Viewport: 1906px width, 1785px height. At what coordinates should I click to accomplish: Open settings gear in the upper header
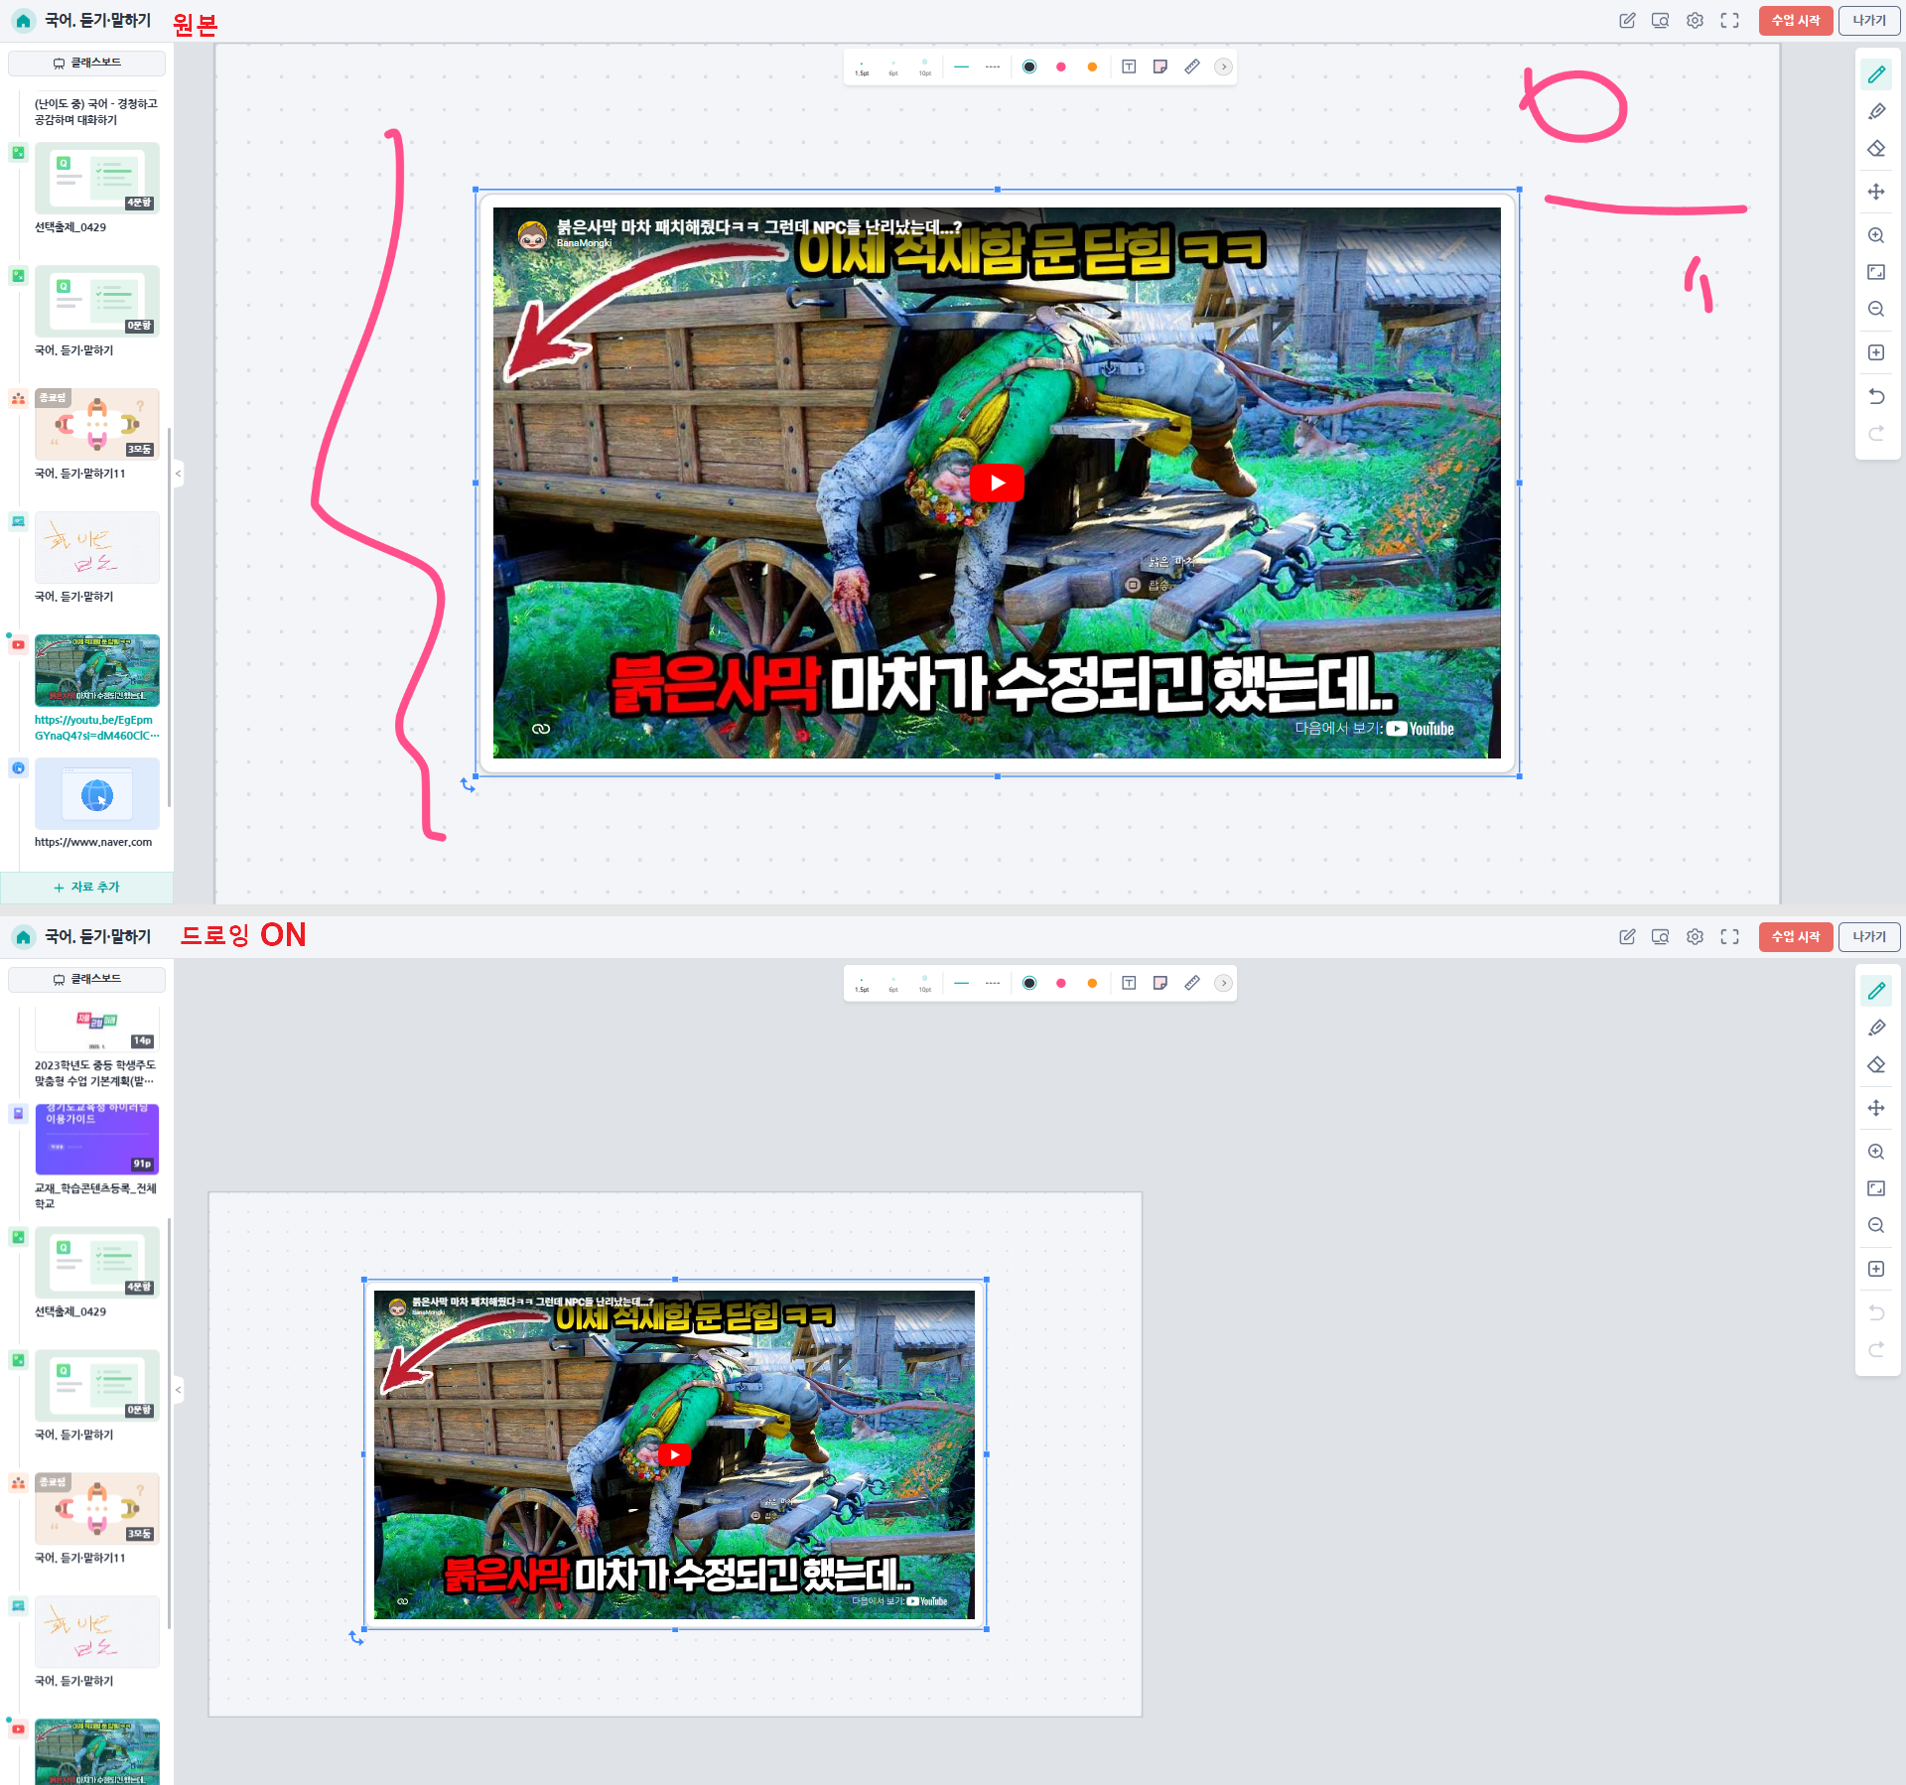coord(1695,21)
